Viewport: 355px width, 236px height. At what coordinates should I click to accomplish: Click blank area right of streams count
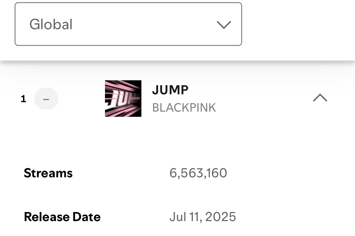(288, 173)
